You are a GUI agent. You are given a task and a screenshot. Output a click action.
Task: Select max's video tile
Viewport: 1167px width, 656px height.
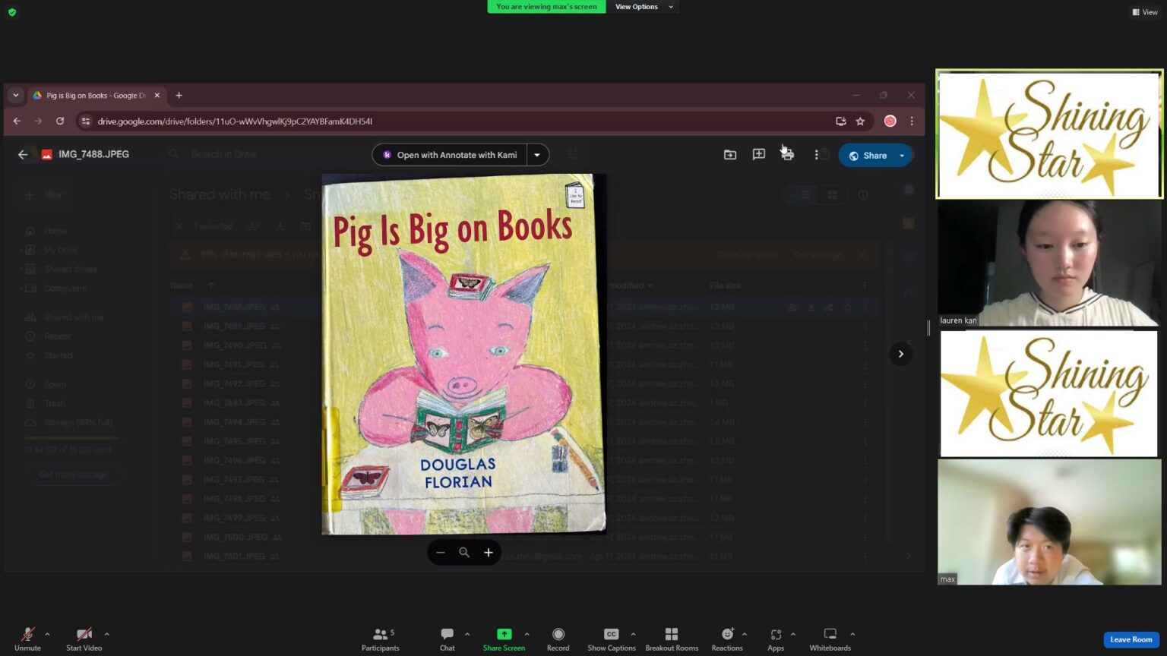(x=1049, y=522)
